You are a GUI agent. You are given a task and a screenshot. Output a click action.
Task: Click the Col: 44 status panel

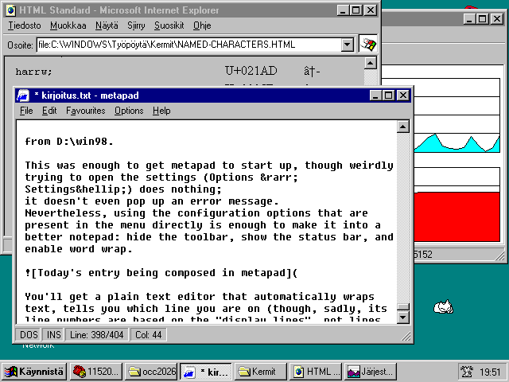coord(149,334)
